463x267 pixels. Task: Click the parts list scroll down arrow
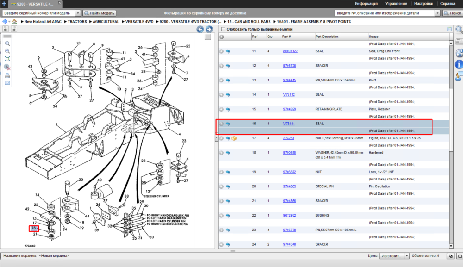(451, 246)
